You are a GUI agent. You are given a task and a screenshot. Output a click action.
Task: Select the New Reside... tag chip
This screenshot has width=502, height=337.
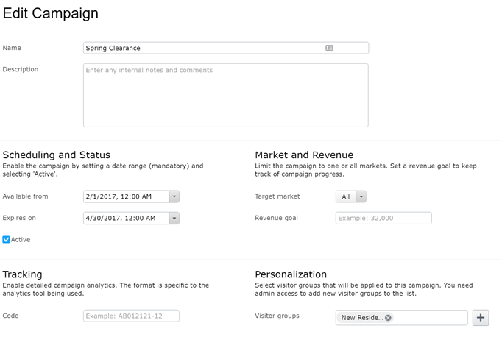pos(361,318)
